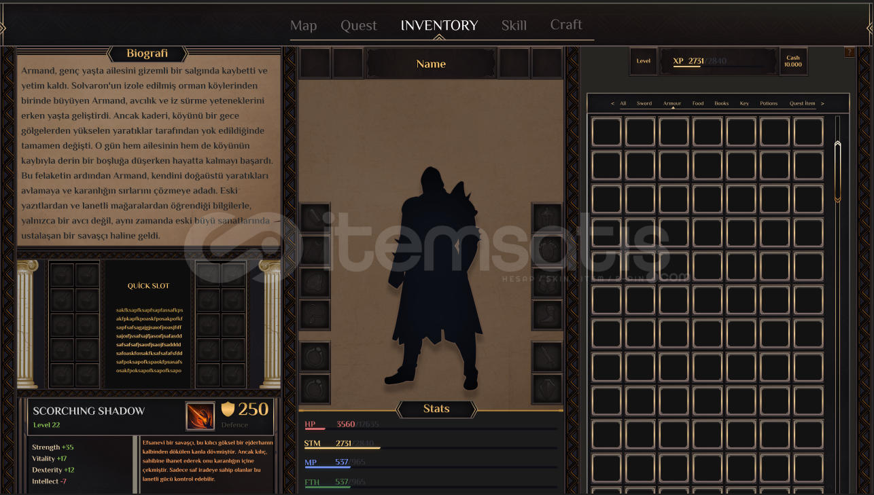Click the Dexterity +12 stat

click(x=53, y=470)
